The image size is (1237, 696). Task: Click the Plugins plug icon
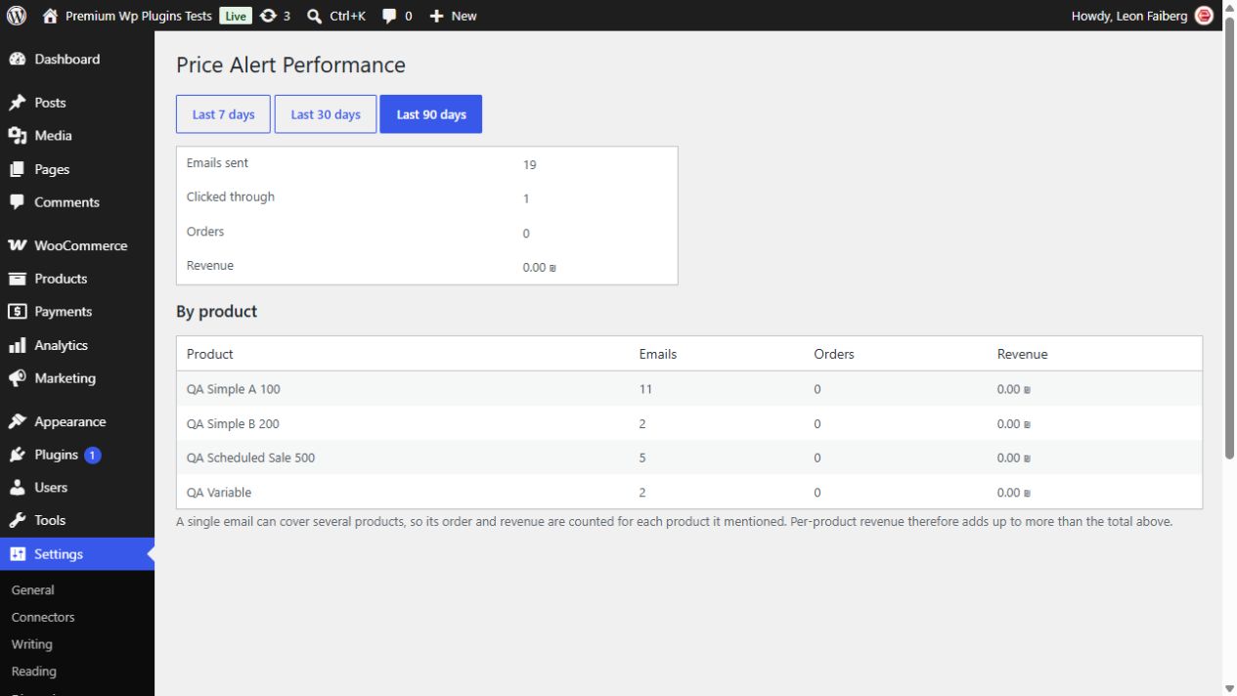click(x=17, y=455)
